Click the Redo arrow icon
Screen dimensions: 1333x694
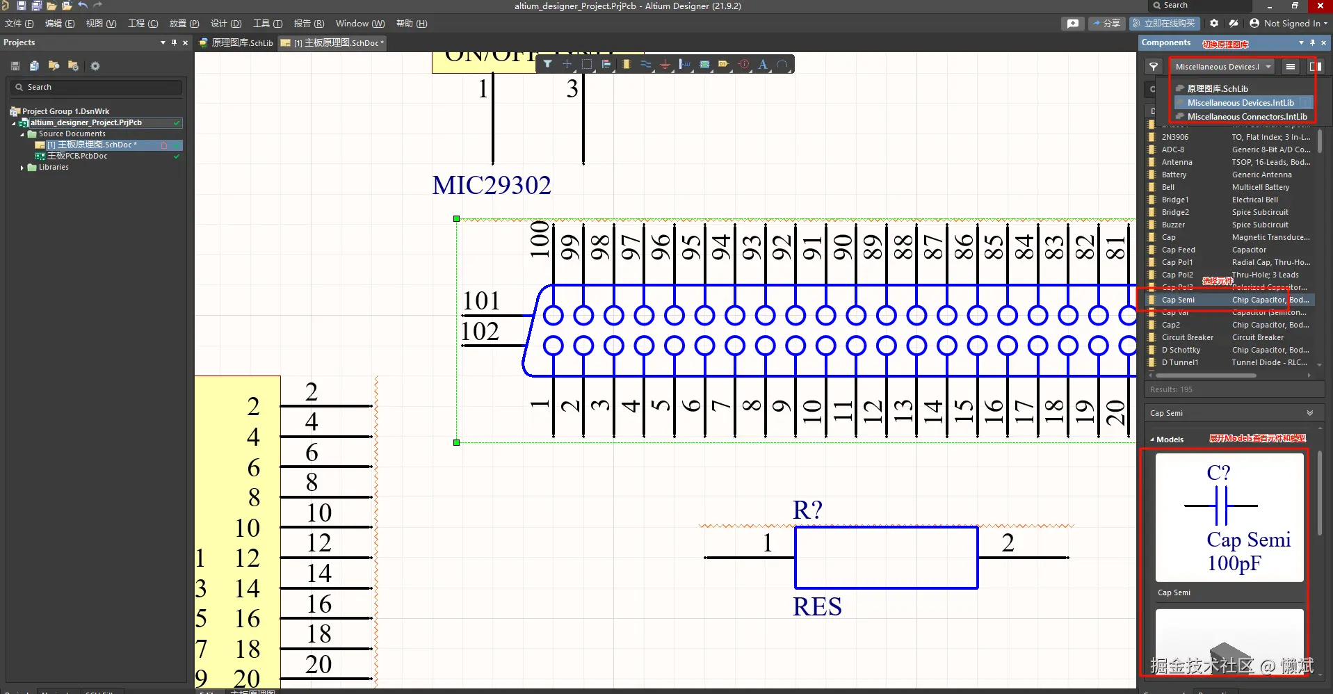pos(98,6)
